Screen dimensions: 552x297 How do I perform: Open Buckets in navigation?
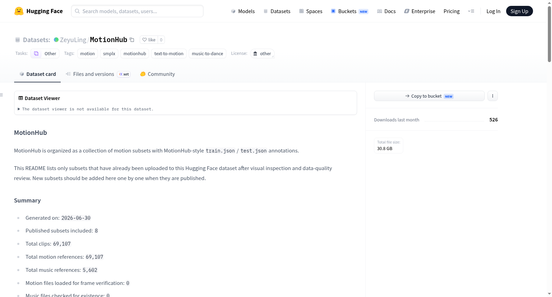pos(349,11)
